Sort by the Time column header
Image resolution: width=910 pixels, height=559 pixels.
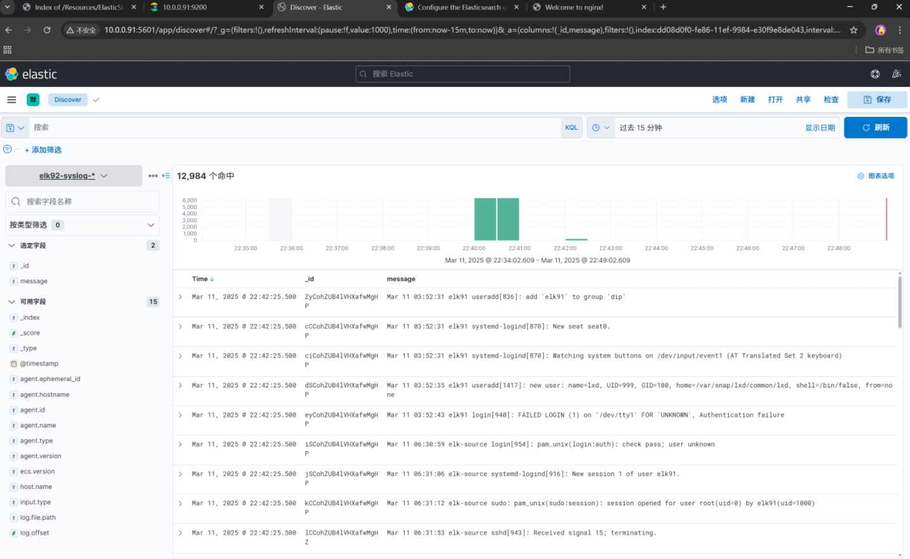click(x=203, y=279)
